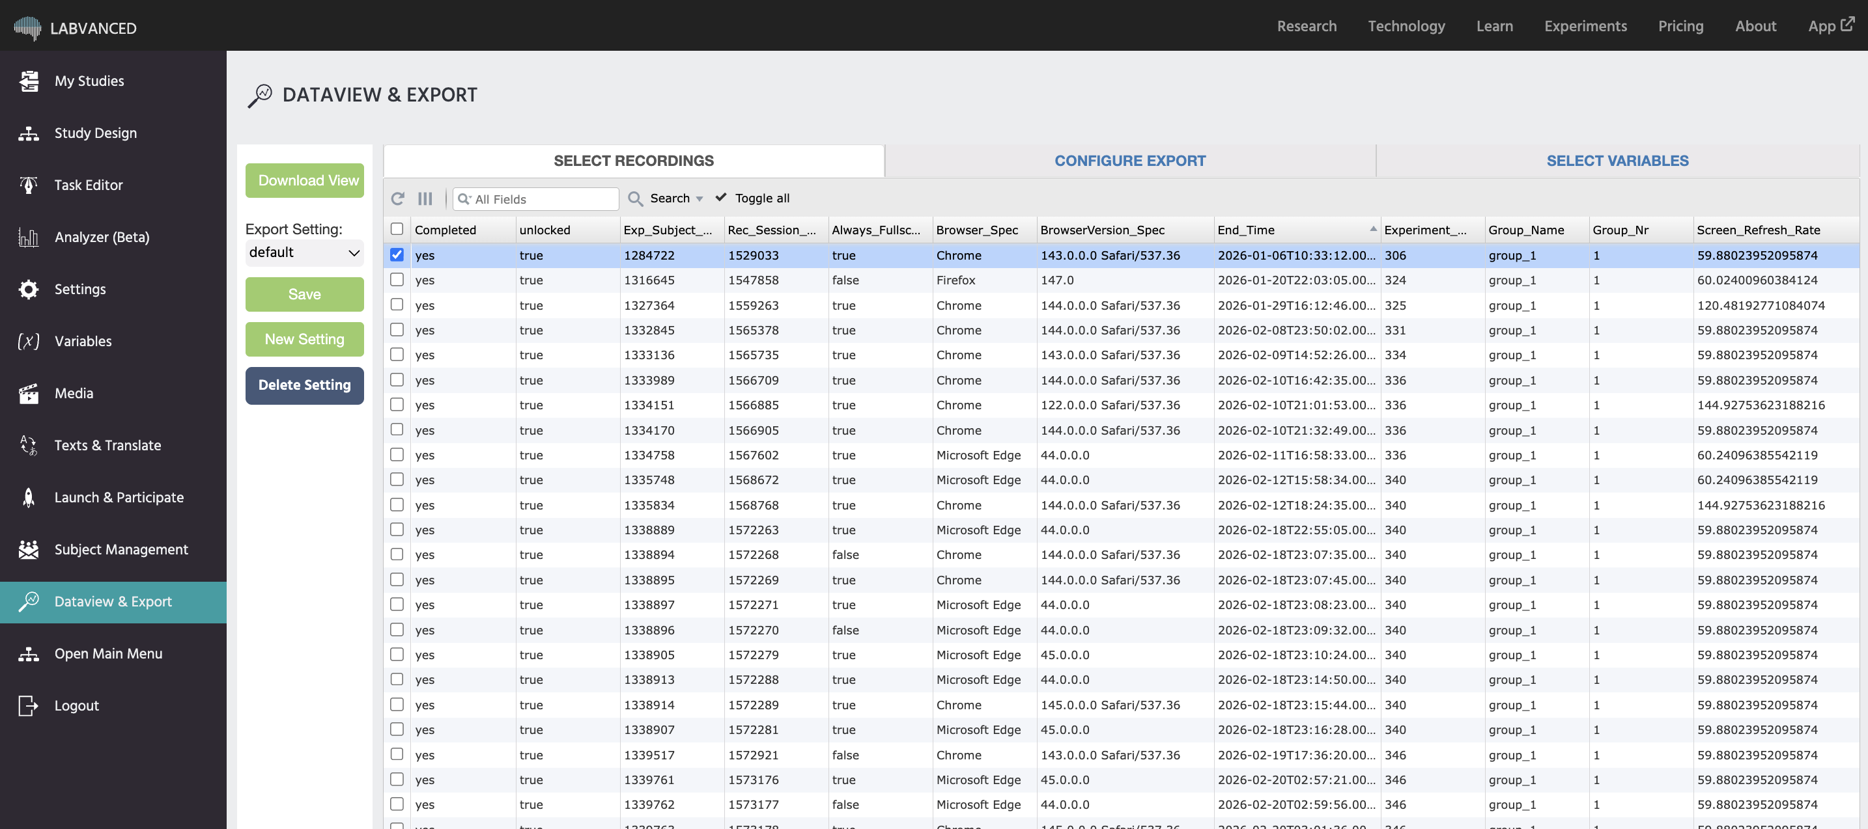
Task: Click the Analyzer (Beta) chart icon
Action: tap(28, 237)
